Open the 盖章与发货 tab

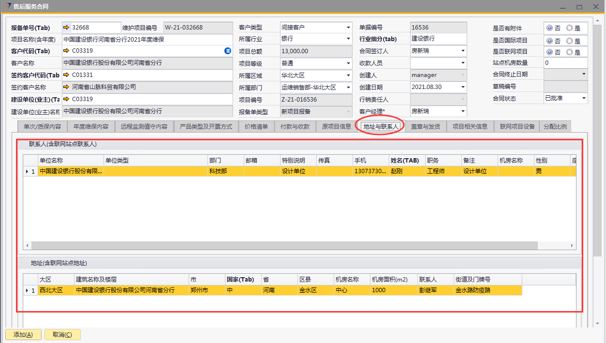pos(425,127)
